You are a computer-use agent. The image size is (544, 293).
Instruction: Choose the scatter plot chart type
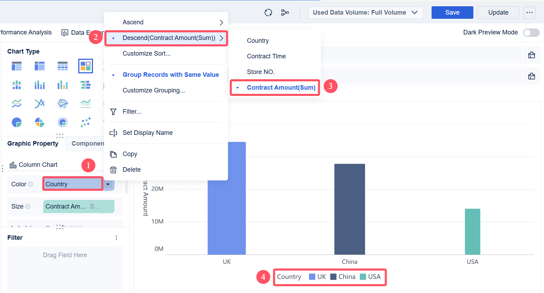pos(86,122)
